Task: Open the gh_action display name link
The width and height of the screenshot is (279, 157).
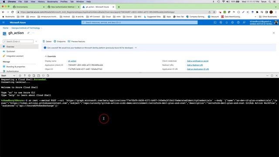Action: tap(72, 61)
